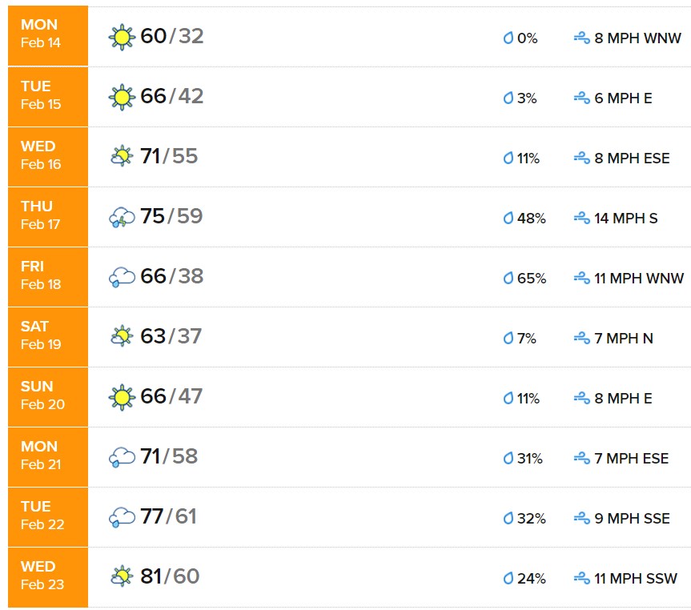Click the 3% precipitation chance

[x=527, y=98]
